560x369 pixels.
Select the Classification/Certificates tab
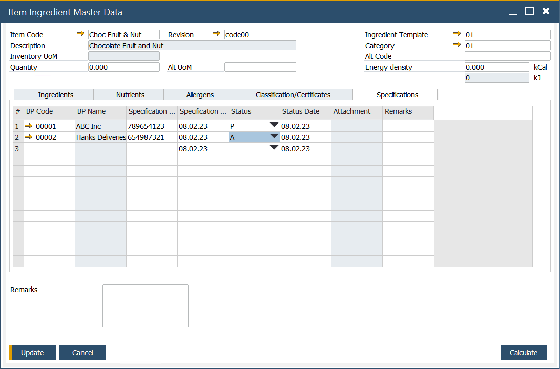click(x=293, y=95)
